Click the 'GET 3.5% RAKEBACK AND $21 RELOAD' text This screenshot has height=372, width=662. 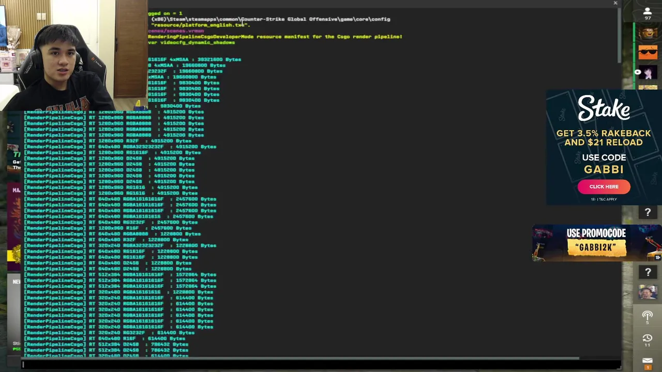click(604, 138)
